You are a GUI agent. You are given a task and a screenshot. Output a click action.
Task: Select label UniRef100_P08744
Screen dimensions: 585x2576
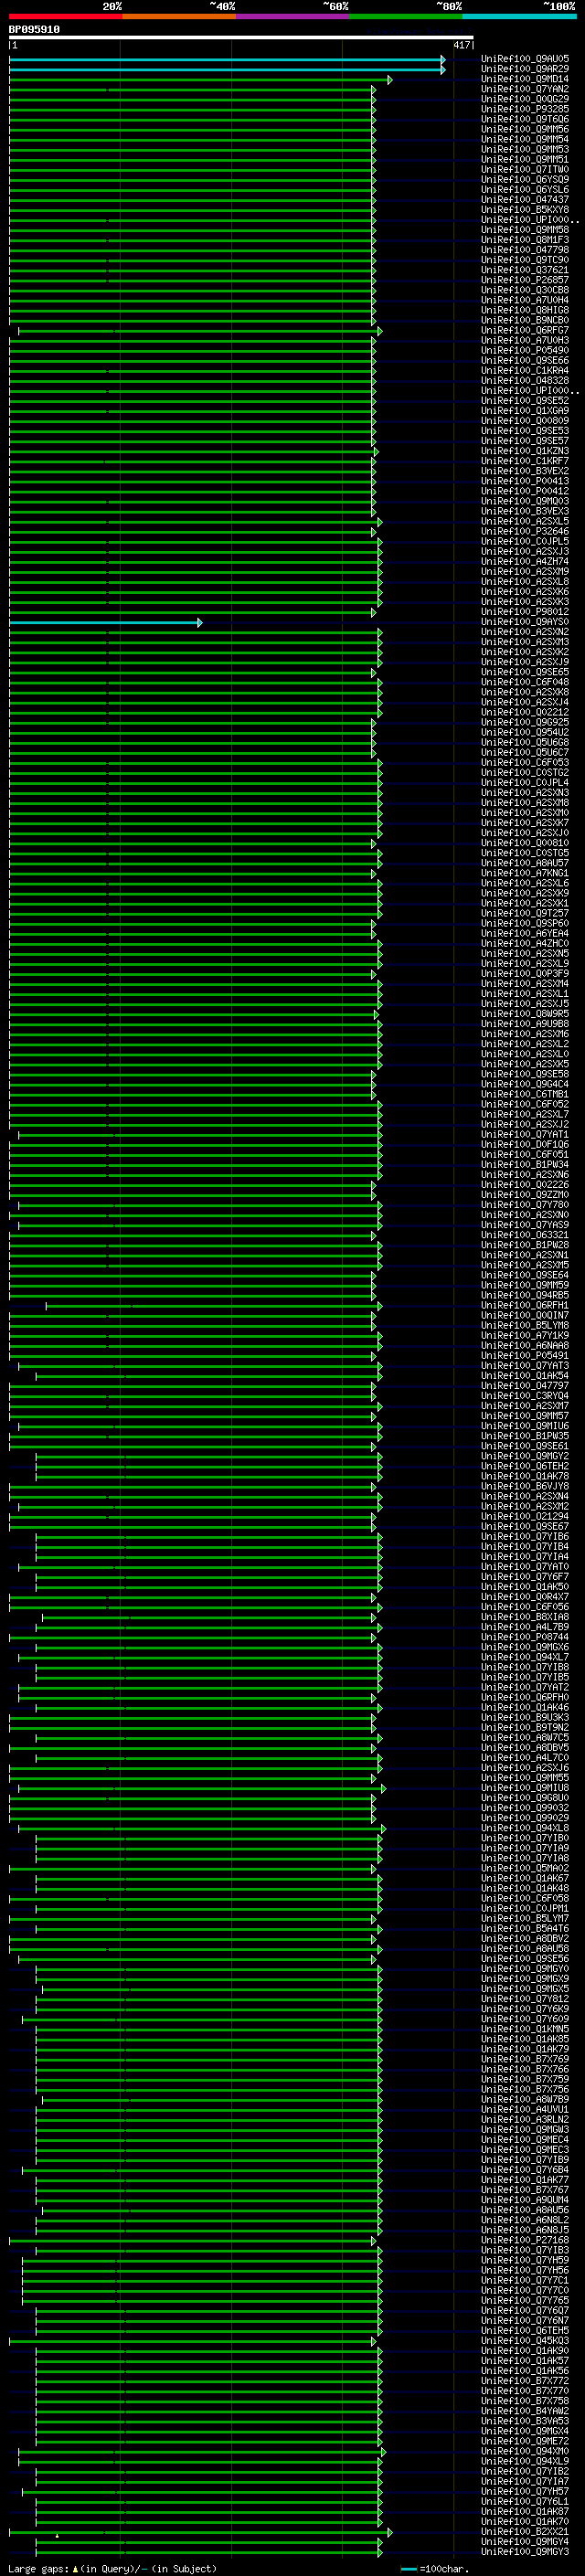pyautogui.click(x=525, y=1637)
